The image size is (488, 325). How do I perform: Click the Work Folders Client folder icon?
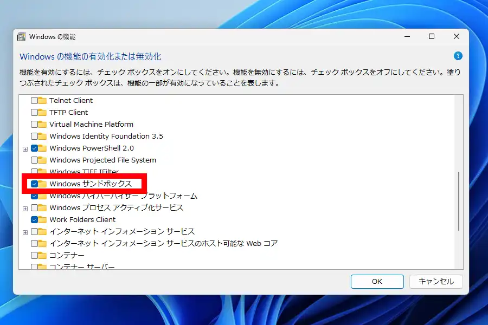(42, 219)
